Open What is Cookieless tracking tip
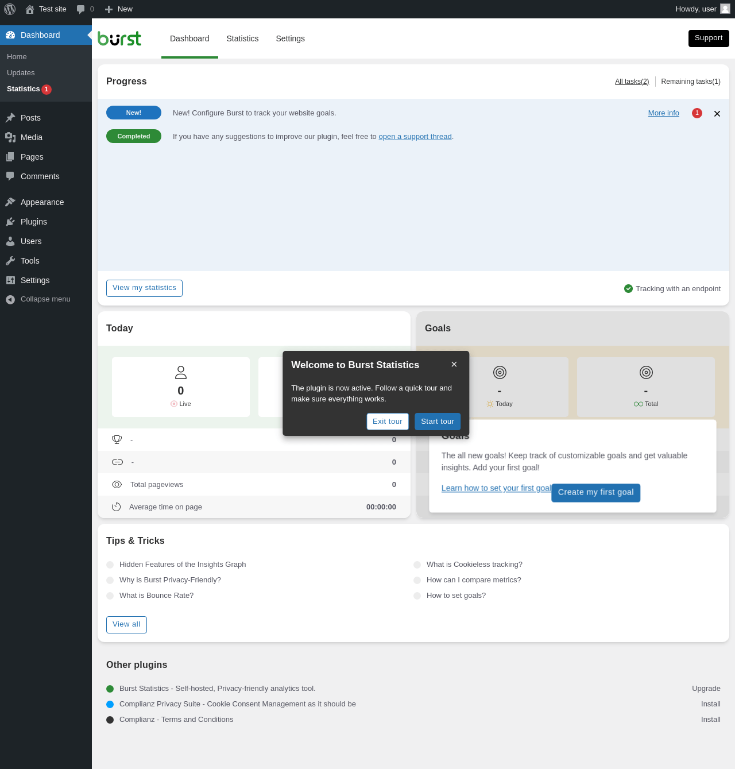The height and width of the screenshot is (769, 735). pos(474,565)
